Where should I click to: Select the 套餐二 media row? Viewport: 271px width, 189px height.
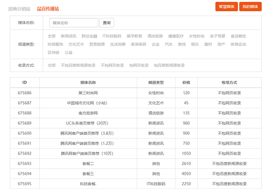(135, 164)
